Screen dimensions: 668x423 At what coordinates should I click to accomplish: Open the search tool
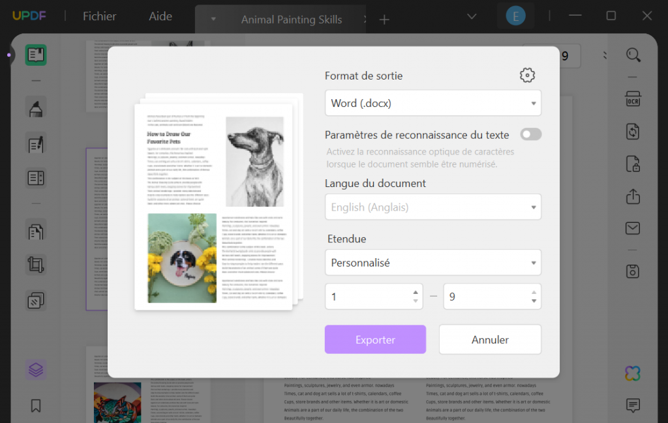point(632,55)
